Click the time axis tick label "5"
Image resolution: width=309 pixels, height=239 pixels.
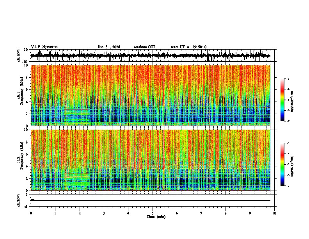(x=153, y=213)
